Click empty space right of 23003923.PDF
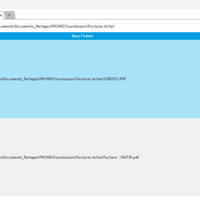Image resolution: width=200 pixels, height=200 pixels. [x=163, y=79]
